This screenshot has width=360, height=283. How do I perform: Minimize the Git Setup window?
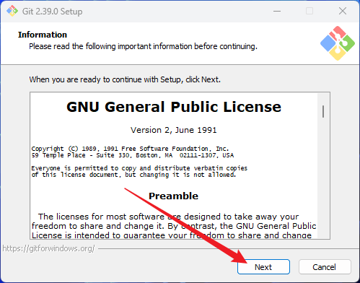[x=277, y=11]
